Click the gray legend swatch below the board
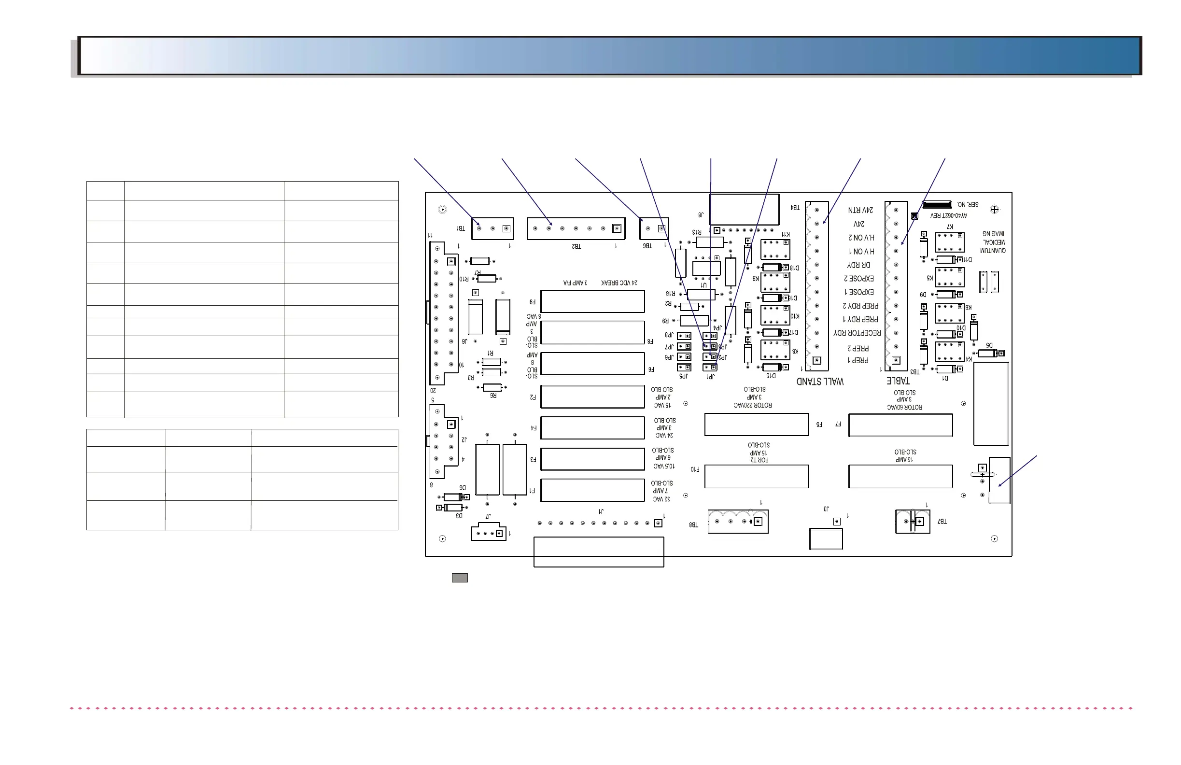This screenshot has width=1181, height=765. pyautogui.click(x=460, y=578)
